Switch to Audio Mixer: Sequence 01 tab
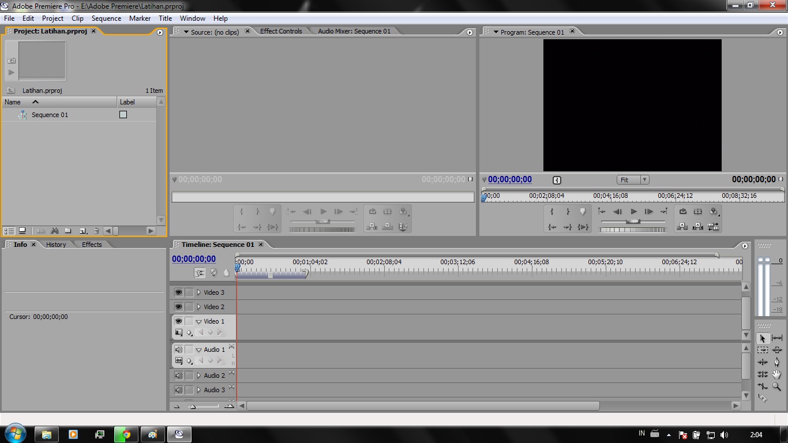Screen dimensions: 788x443 click(354, 31)
